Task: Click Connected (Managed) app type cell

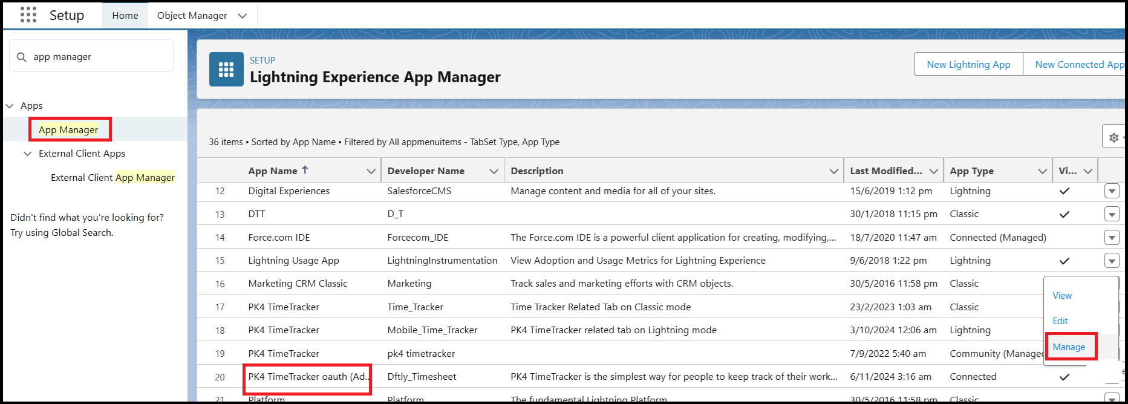Action: coord(998,238)
